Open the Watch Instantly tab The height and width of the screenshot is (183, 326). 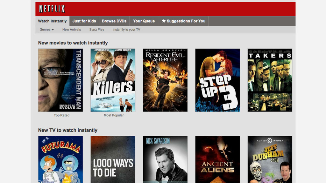pos(53,21)
